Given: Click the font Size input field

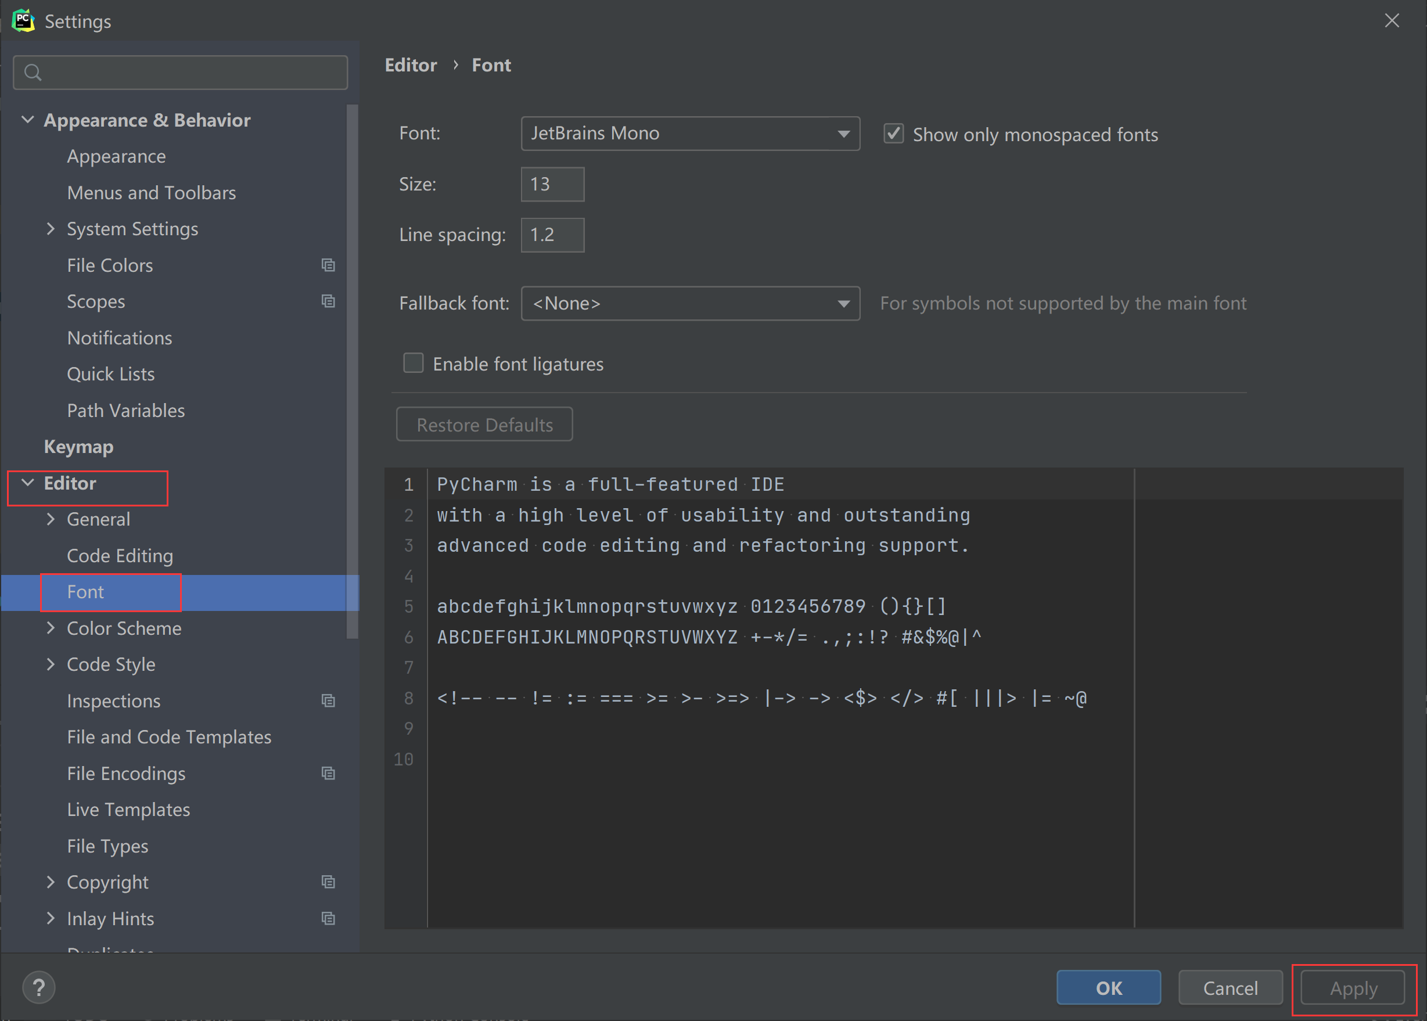Looking at the screenshot, I should [552, 184].
